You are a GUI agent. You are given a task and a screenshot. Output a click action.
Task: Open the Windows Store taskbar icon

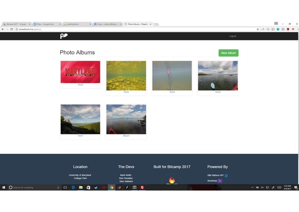pos(89,188)
